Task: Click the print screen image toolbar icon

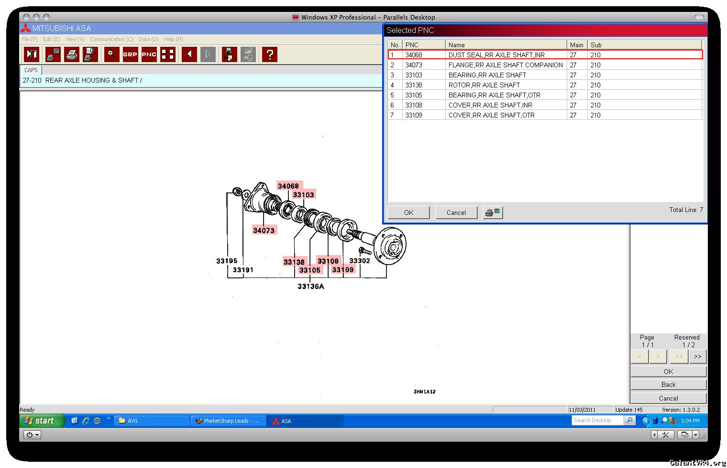Action: coord(53,54)
